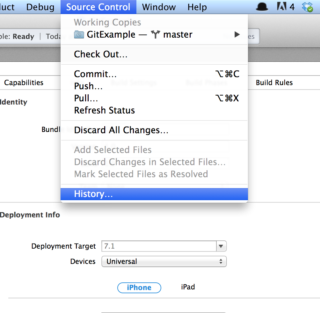Choose History… from Source Control menu
The width and height of the screenshot is (320, 313).
[x=154, y=194]
